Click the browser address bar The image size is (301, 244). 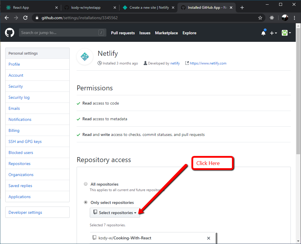(x=148, y=18)
